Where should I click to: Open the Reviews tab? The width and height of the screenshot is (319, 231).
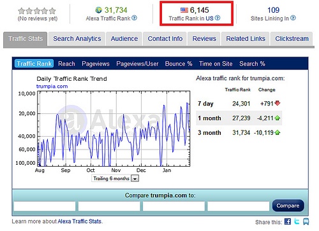point(204,39)
